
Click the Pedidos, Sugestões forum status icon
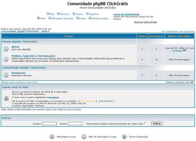(6, 59)
